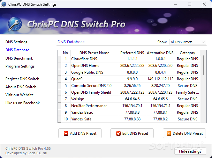Click alternative DNS cell 64.6.65.6
This screenshot has height=158, width=212.
pos(160,99)
